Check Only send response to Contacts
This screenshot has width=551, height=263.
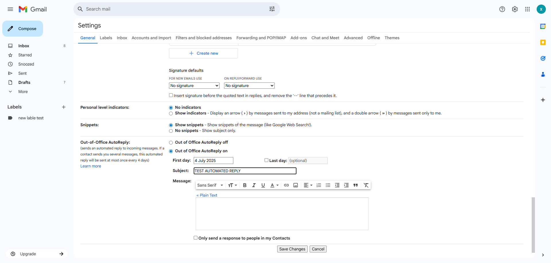click(196, 238)
